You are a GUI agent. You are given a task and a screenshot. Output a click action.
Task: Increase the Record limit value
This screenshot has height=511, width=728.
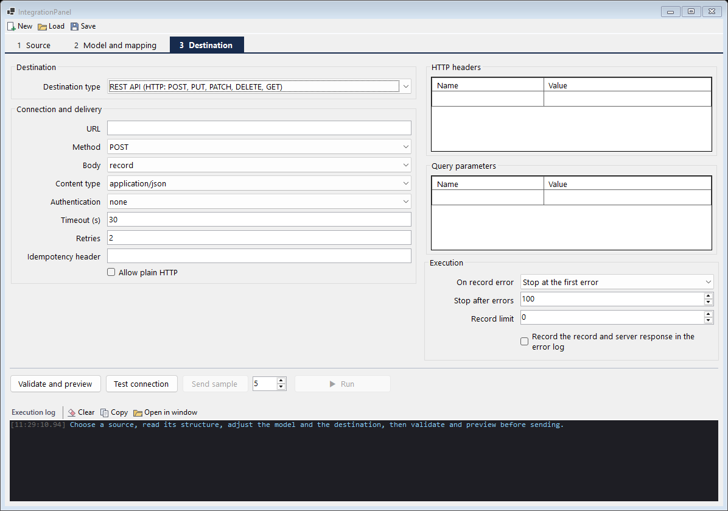pos(708,314)
